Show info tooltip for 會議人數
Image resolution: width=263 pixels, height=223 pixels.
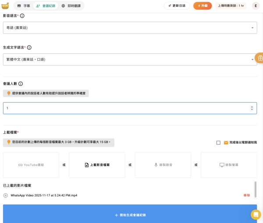click(21, 84)
